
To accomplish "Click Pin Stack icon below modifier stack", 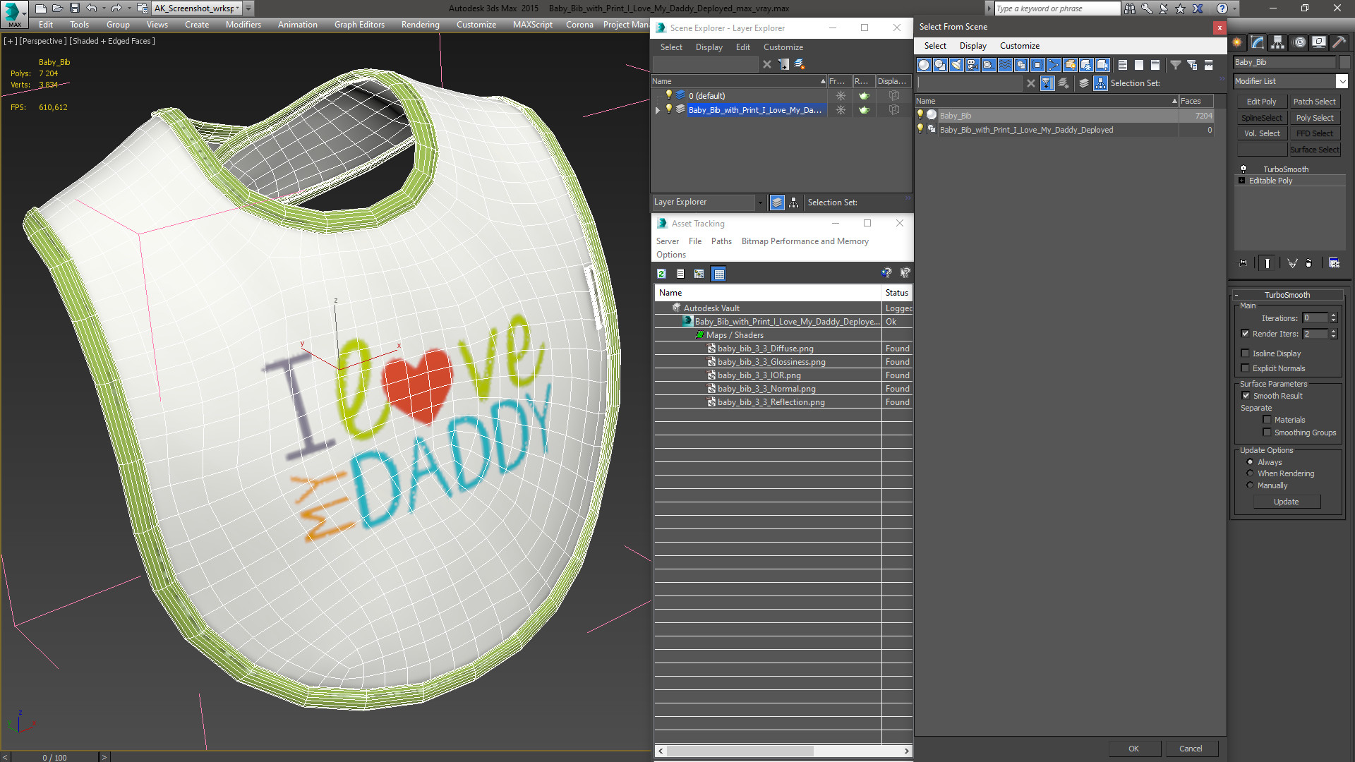I will (x=1243, y=263).
